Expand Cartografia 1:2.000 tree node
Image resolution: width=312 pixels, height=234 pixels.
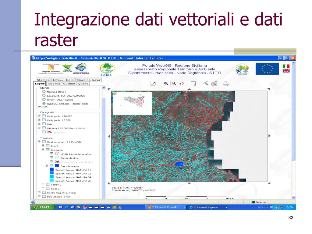[x=39, y=120]
